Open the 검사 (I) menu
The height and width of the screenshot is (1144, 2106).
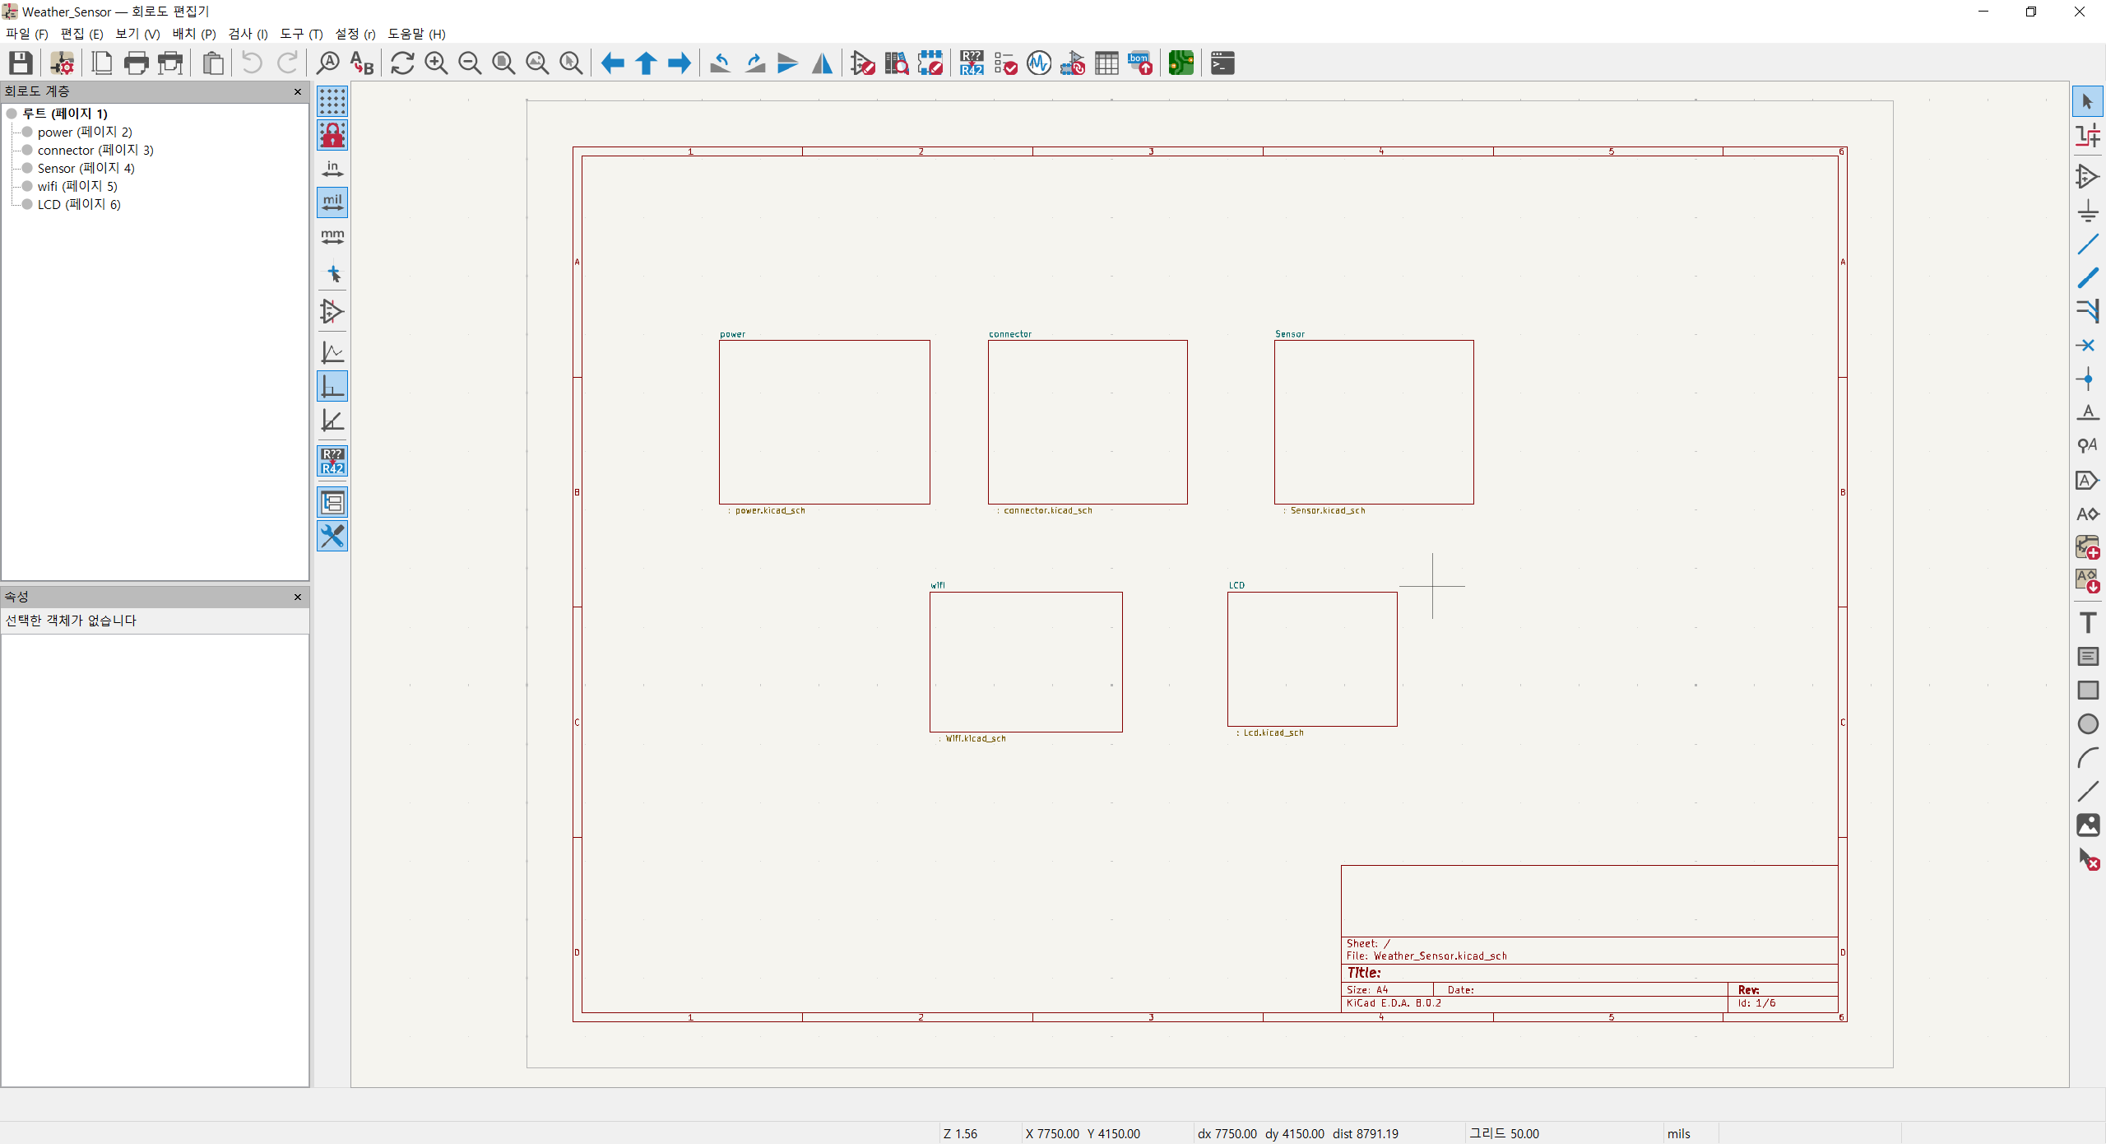click(248, 34)
